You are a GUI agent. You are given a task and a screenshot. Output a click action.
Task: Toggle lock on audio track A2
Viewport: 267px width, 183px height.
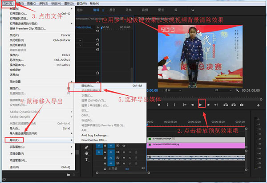tap(105, 158)
